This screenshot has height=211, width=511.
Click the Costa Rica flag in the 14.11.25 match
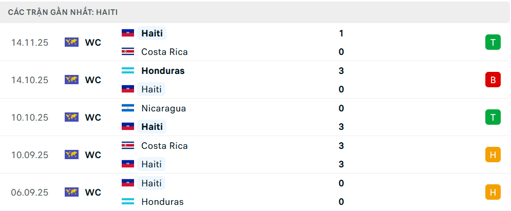pyautogui.click(x=128, y=52)
